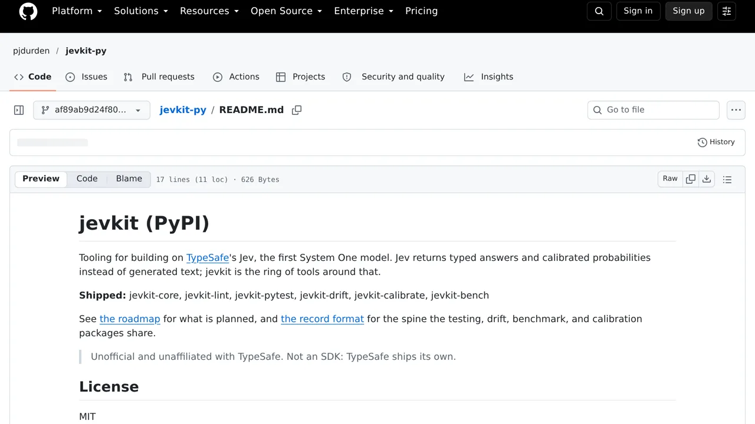
Task: Open the Actions tab
Action: pyautogui.click(x=236, y=77)
